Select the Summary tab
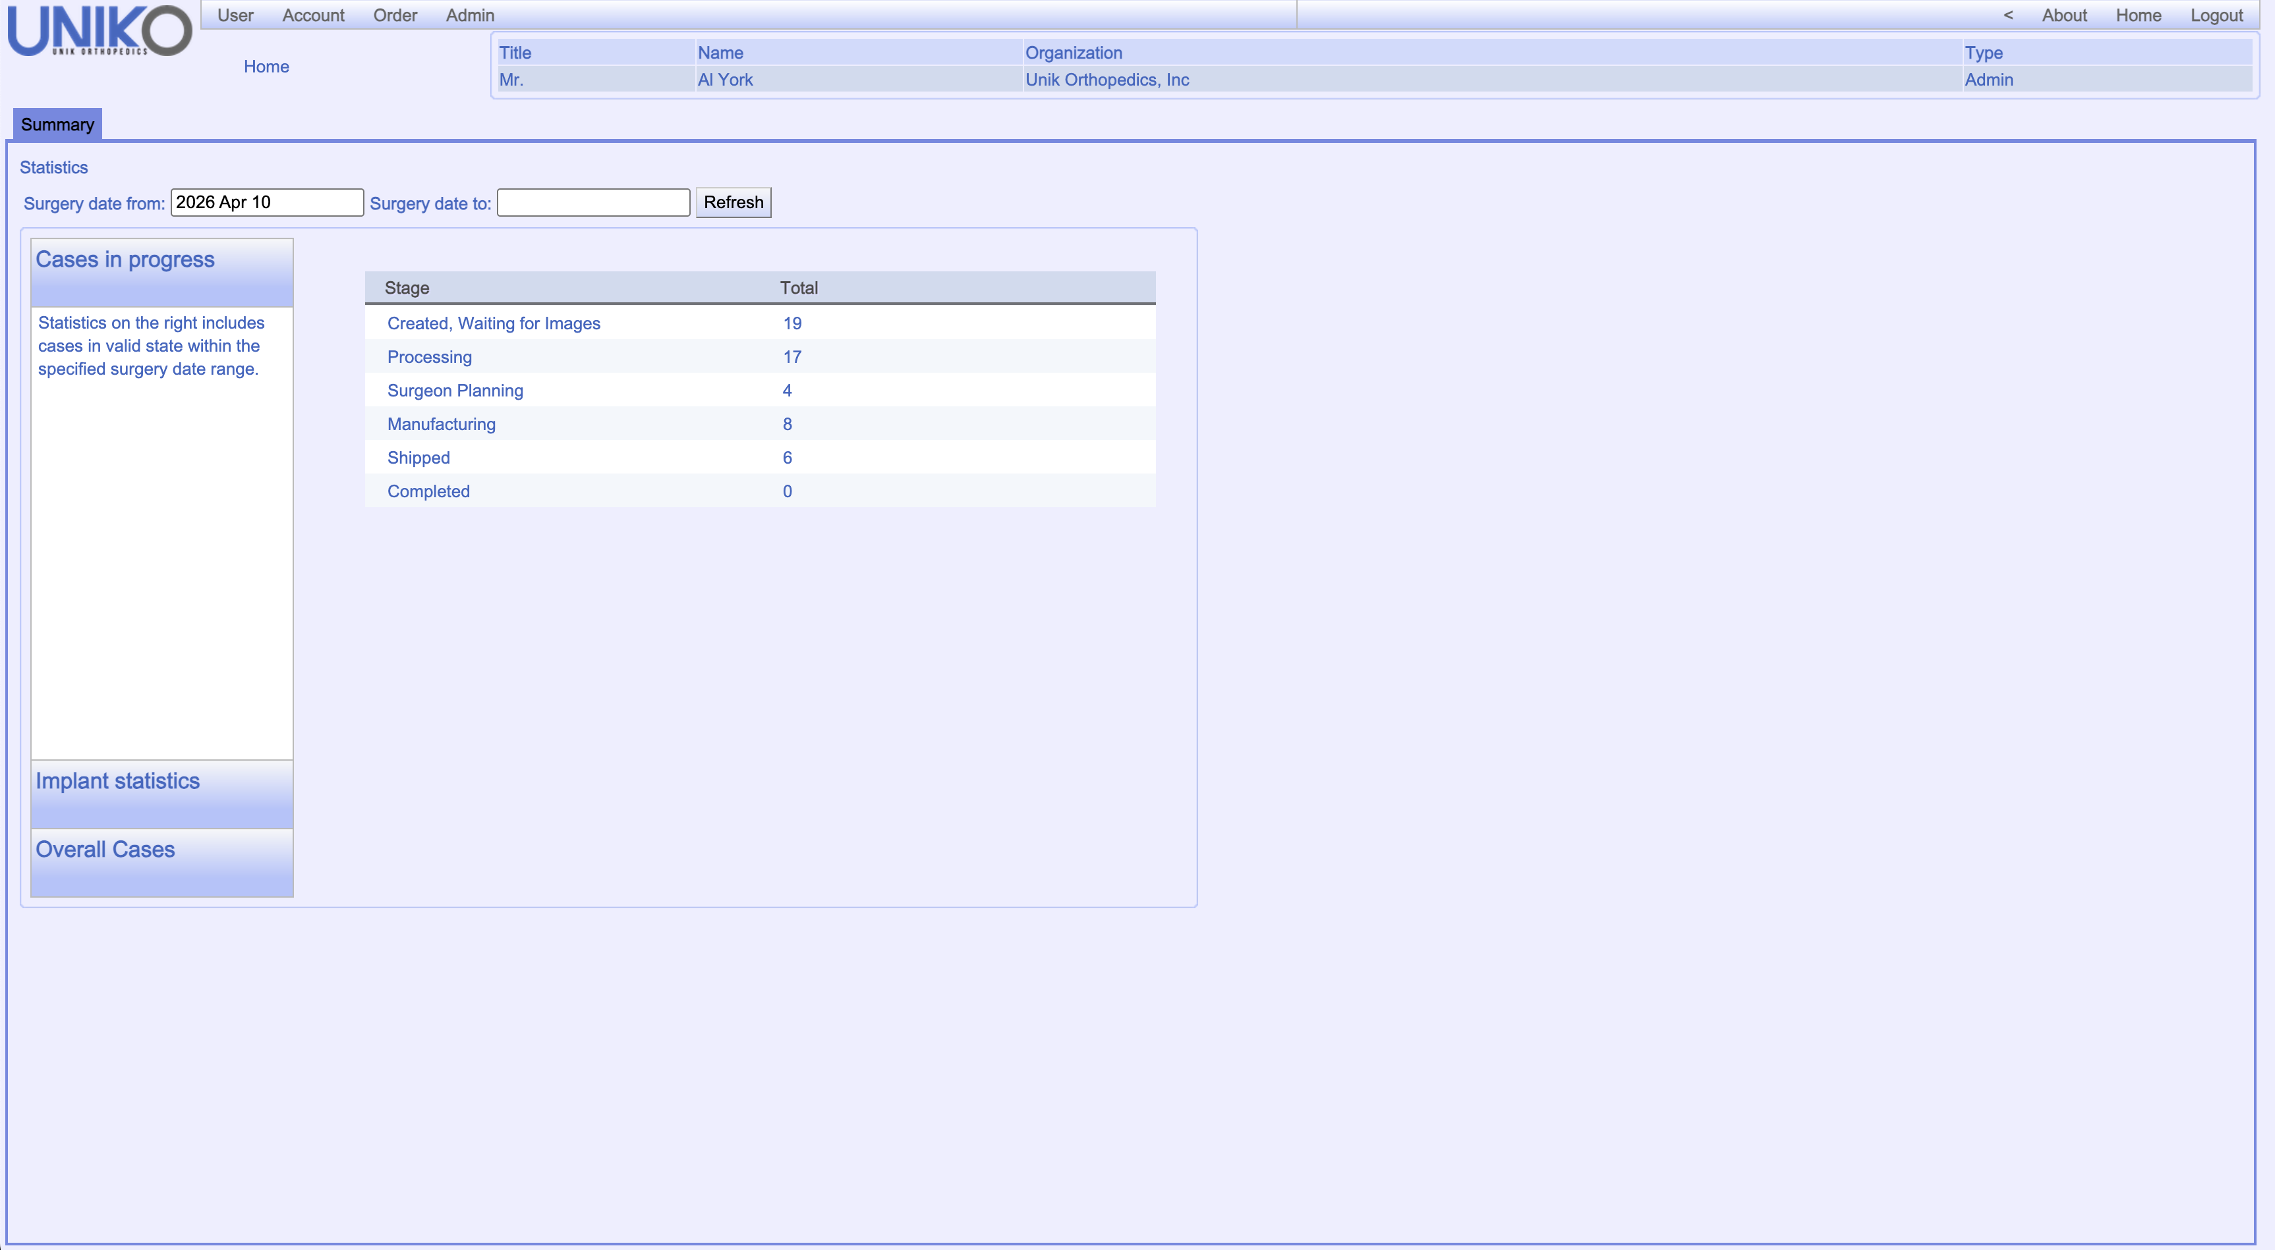Image resolution: width=2275 pixels, height=1250 pixels. (57, 124)
